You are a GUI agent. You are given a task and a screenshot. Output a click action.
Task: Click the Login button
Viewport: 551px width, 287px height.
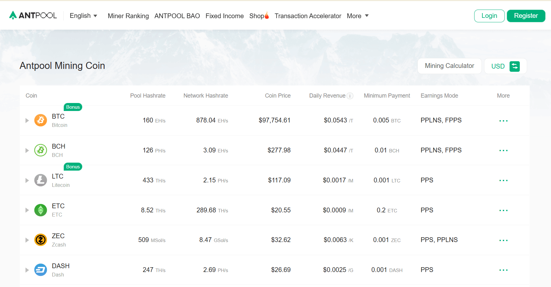[x=489, y=16]
